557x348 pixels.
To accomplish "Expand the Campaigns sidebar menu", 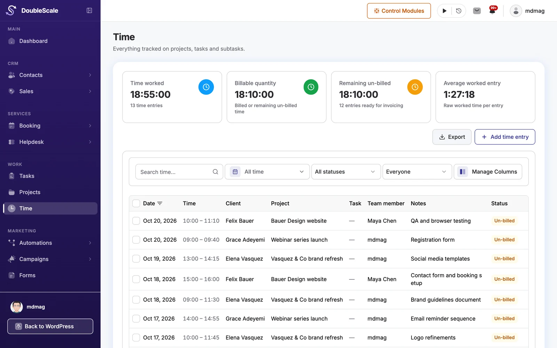I will [x=50, y=259].
